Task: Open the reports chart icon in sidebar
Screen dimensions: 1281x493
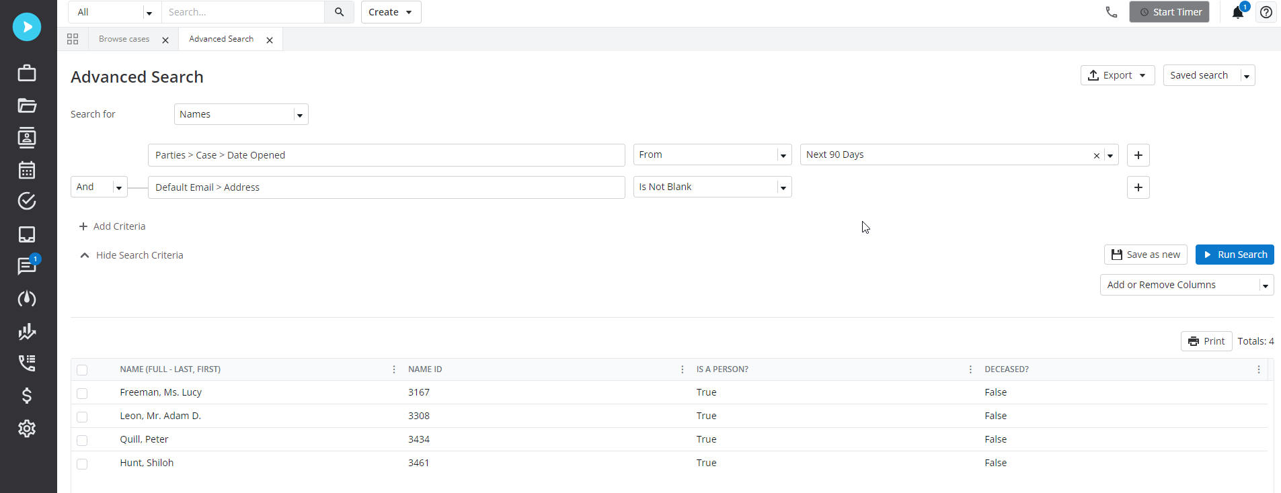Action: click(27, 331)
